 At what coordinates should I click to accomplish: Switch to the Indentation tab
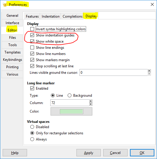tap(51, 16)
